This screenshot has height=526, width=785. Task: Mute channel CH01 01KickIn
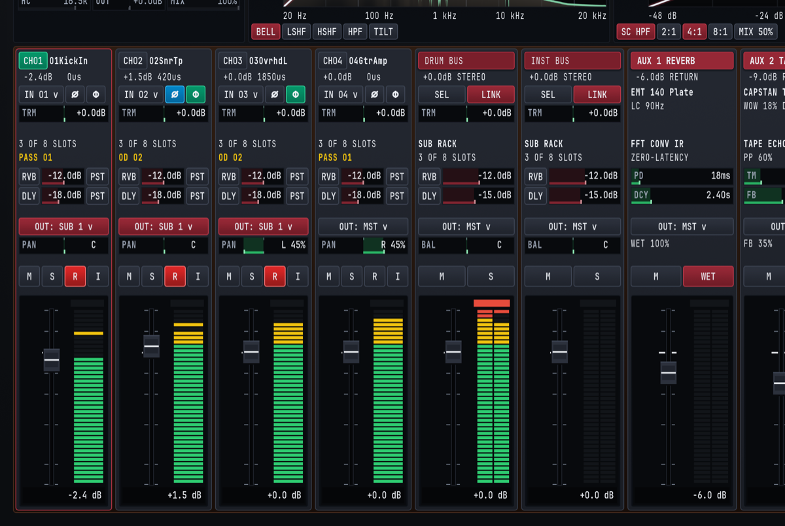click(29, 277)
